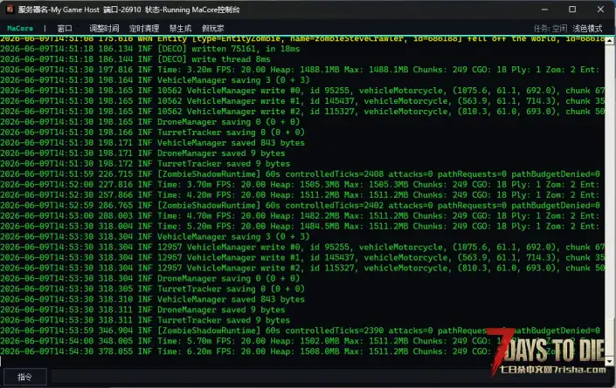Screen dimensions: 616x388
Task: Switch to 浅色模式 light theme
Action: point(587,28)
